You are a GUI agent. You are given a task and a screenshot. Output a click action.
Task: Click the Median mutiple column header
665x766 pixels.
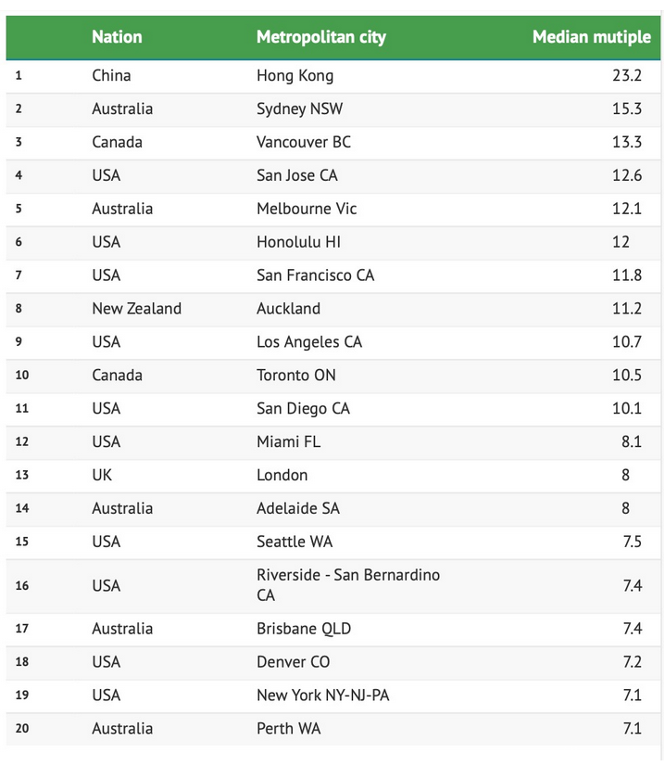pyautogui.click(x=591, y=37)
